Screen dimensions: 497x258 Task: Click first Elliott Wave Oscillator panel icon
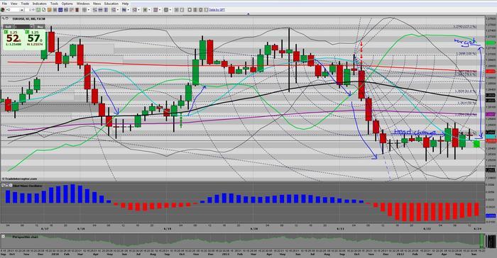[x=3, y=185]
